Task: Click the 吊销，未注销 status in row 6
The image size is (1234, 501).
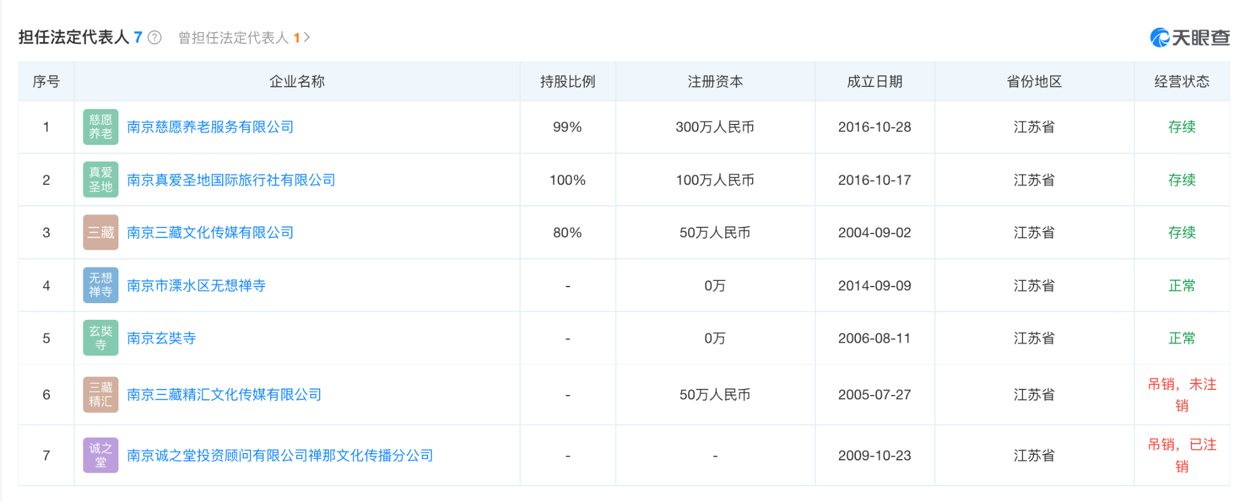Action: point(1182,395)
